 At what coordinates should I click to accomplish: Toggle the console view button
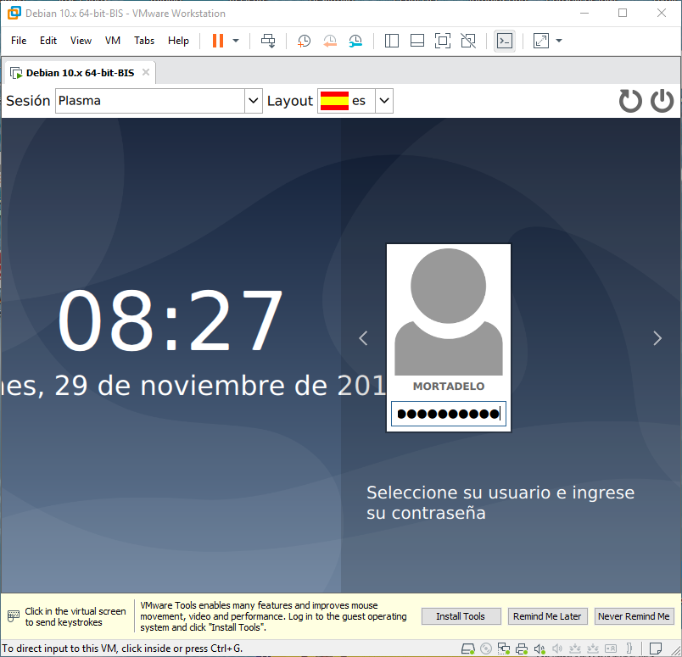tap(505, 41)
